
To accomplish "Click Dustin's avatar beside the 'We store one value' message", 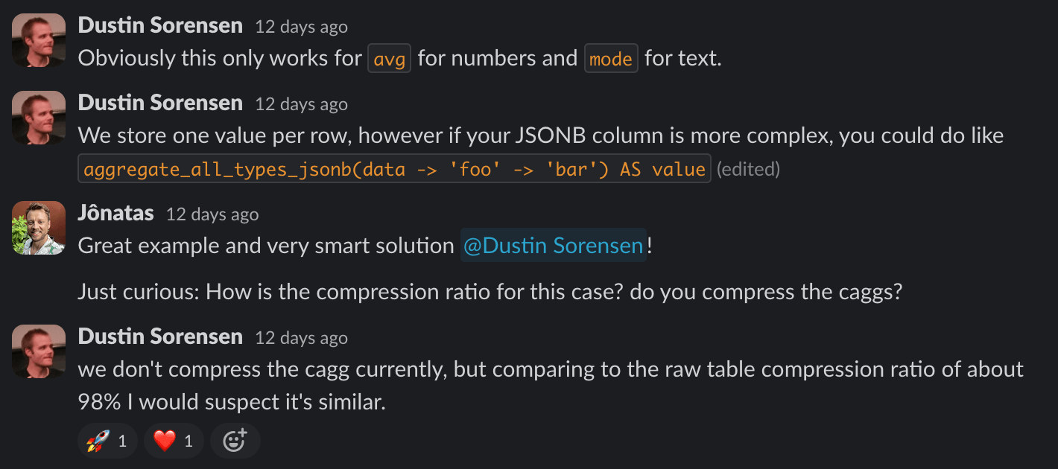I will click(39, 118).
